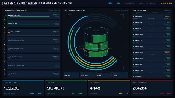
Task: Click the Dimensional Check stage status node
Action: (x=4, y=41)
